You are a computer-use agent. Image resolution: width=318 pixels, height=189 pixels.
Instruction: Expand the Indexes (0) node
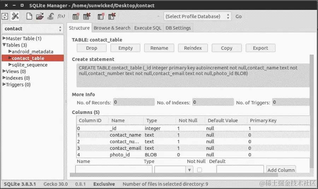pos(4,78)
